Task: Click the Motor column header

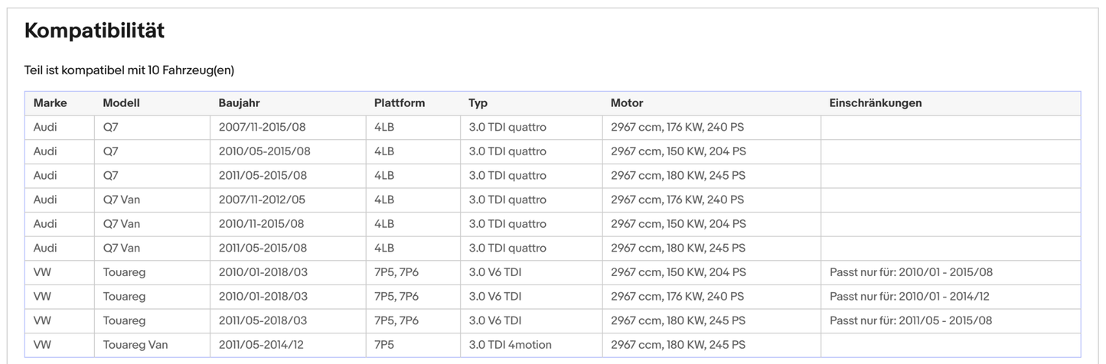Action: pos(627,103)
